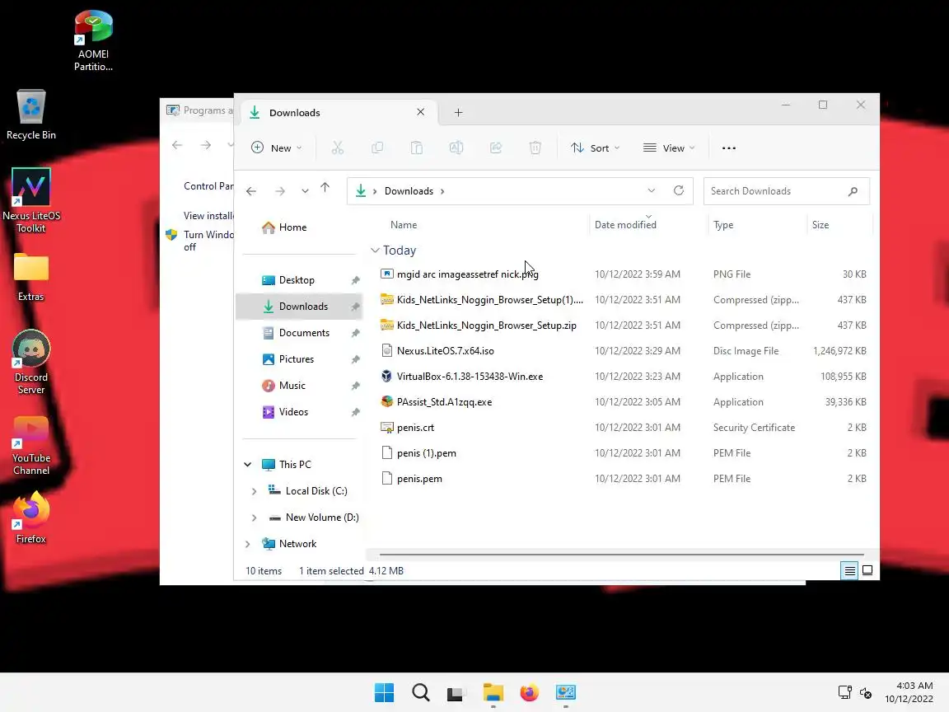The height and width of the screenshot is (712, 949).
Task: Click the search magnifier in Search Downloads
Action: (x=853, y=191)
